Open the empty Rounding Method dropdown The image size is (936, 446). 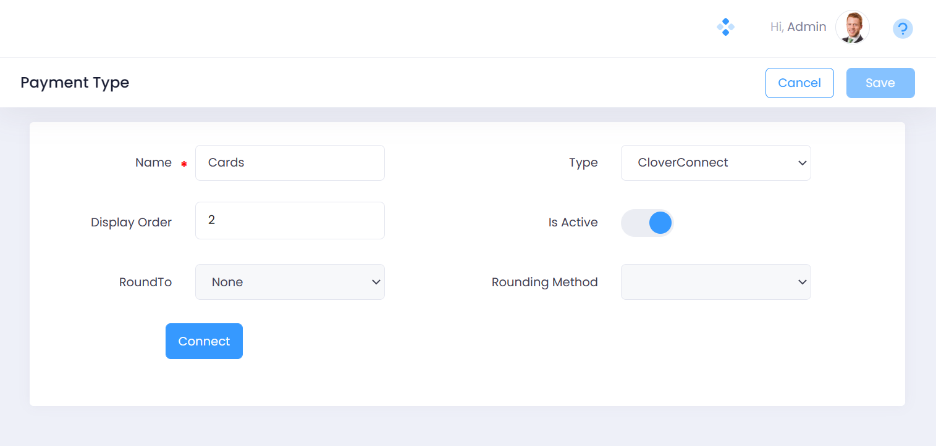pyautogui.click(x=715, y=282)
